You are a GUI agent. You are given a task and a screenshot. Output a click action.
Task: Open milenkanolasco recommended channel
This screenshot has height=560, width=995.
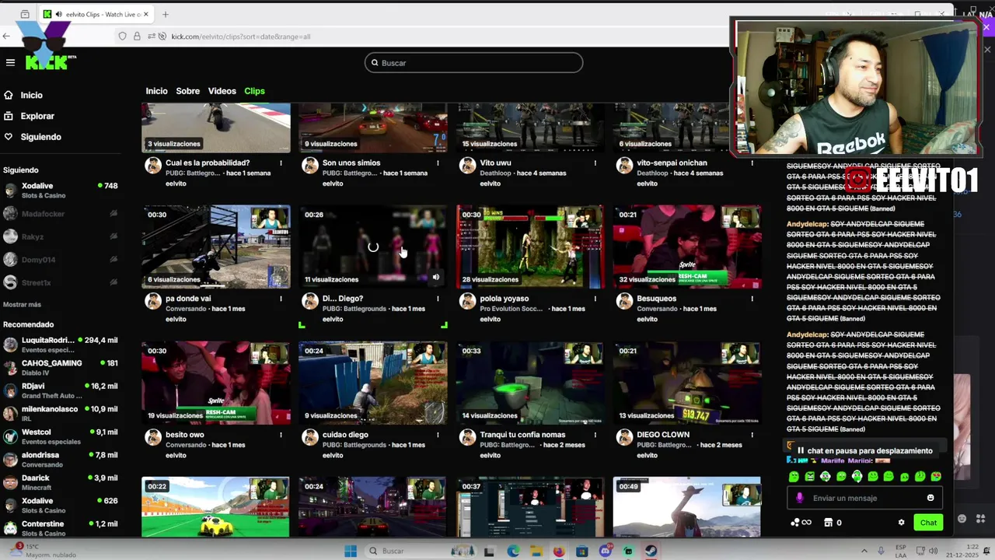click(60, 413)
